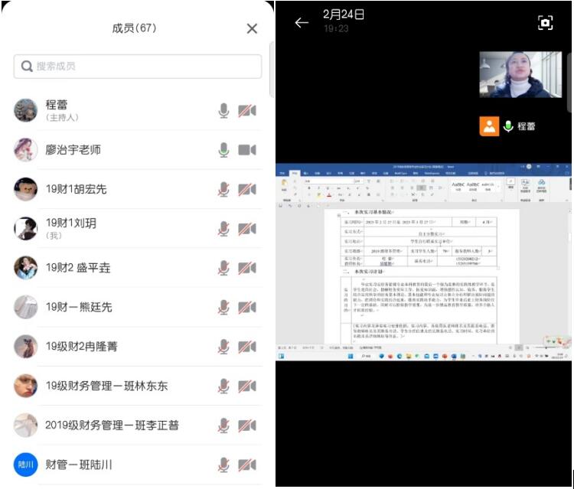Click the search members input field
Screen dimensions: 574x489
[x=138, y=67]
